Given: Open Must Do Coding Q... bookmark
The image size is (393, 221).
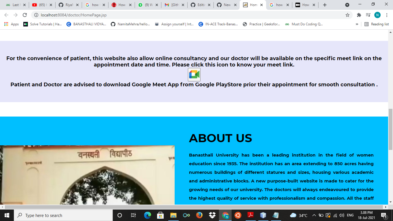Looking at the screenshot, I should click(304, 24).
